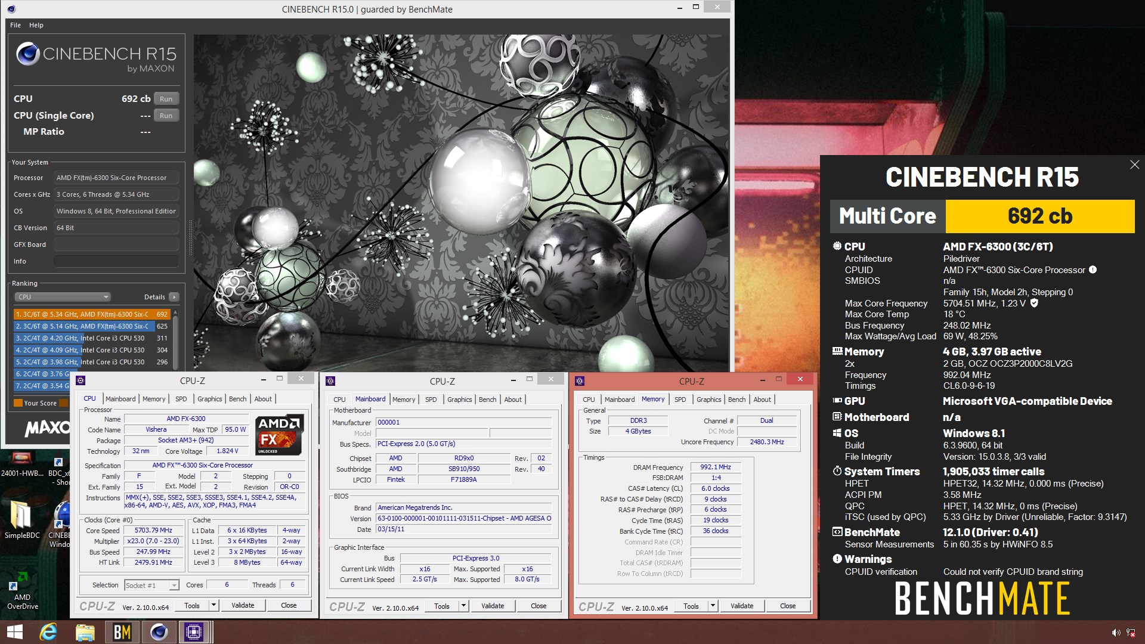
Task: Open File Explorer from the taskbar
Action: (x=85, y=632)
